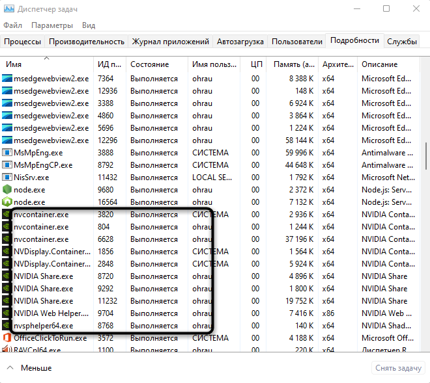
Task: Click memory value 59 996 K
Action: click(x=300, y=153)
